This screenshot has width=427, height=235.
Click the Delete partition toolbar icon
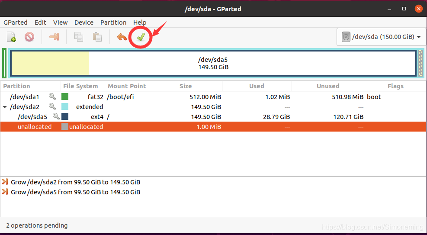[29, 37]
